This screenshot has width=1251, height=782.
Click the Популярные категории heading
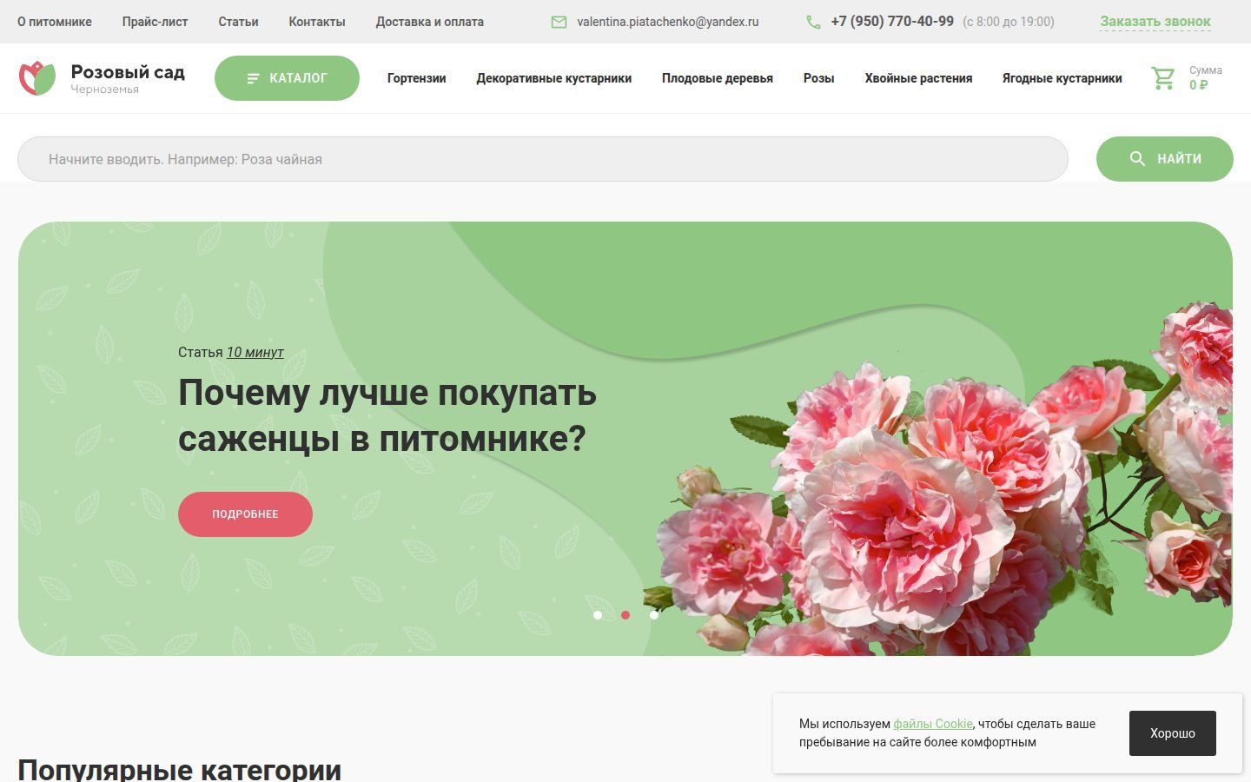point(179,770)
